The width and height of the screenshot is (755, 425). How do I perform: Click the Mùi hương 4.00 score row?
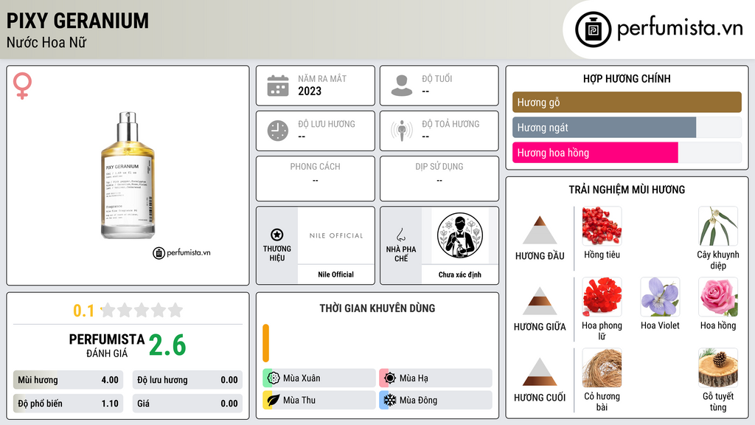pos(68,380)
